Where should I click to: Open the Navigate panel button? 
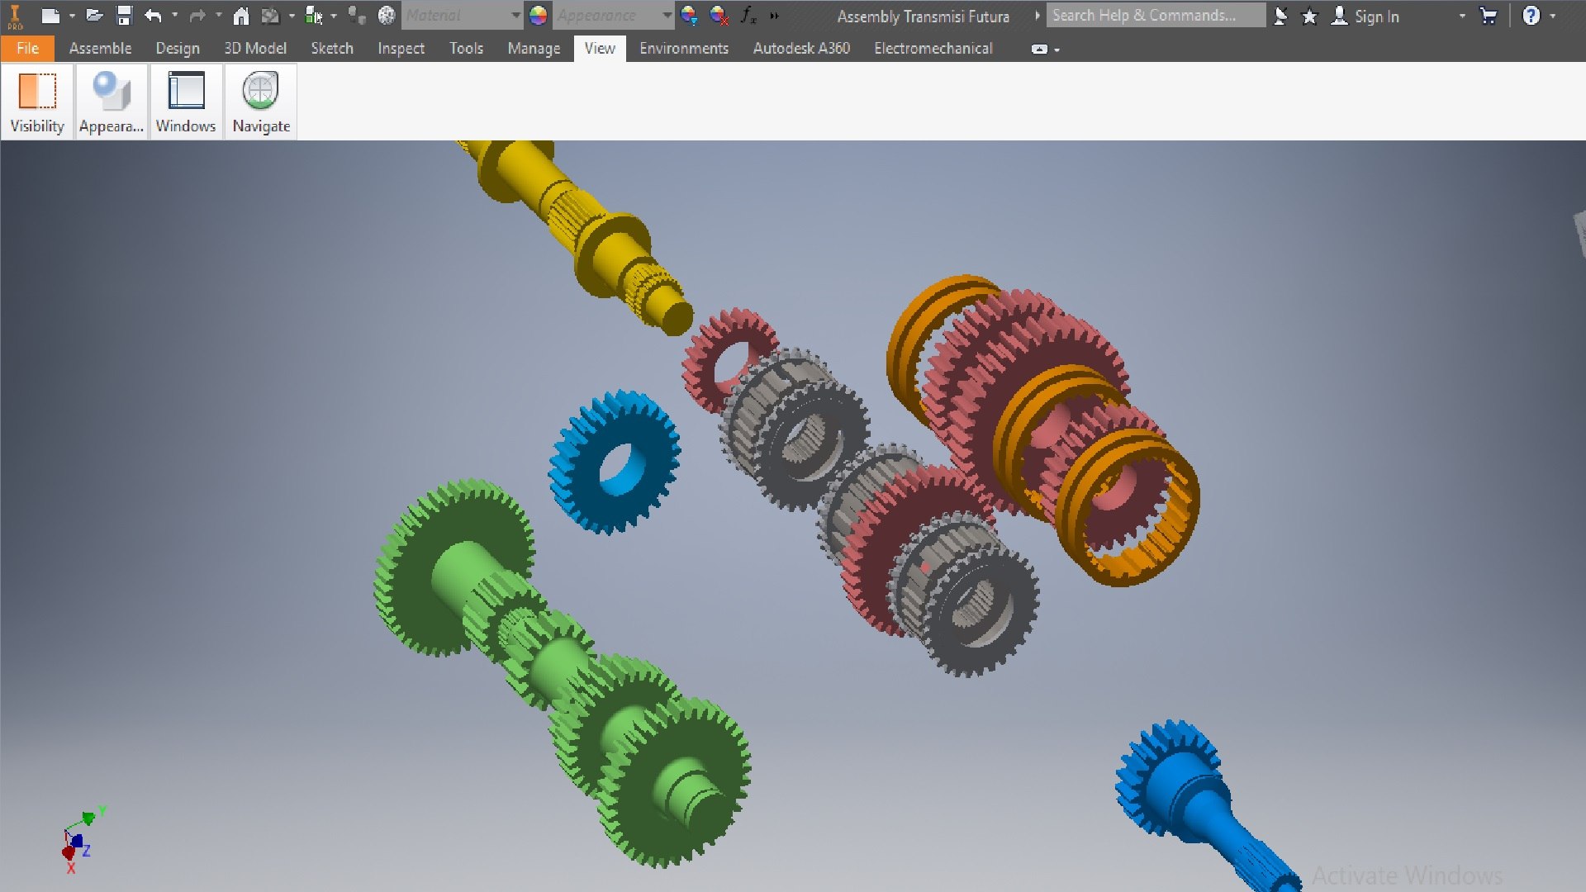pos(261,102)
